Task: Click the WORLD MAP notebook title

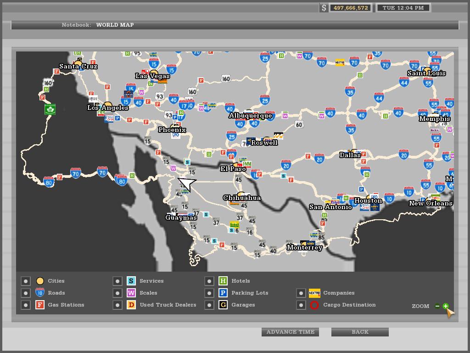Action: click(115, 25)
